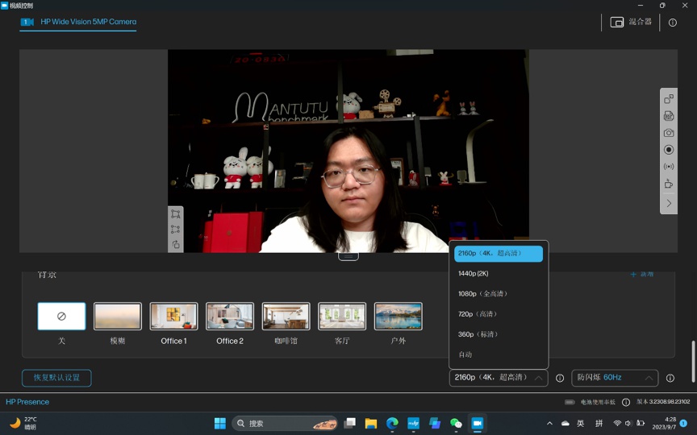This screenshot has width=697, height=435.
Task: Open the myHP app in the taskbar
Action: point(413,424)
